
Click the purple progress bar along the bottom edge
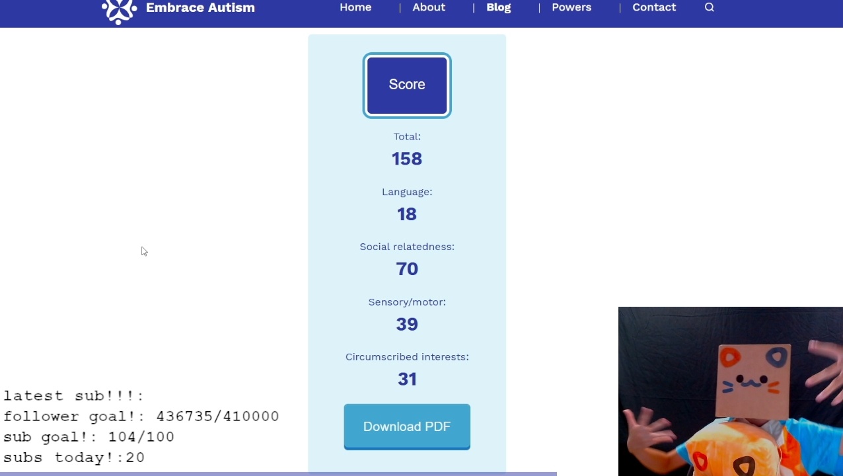click(x=278, y=474)
